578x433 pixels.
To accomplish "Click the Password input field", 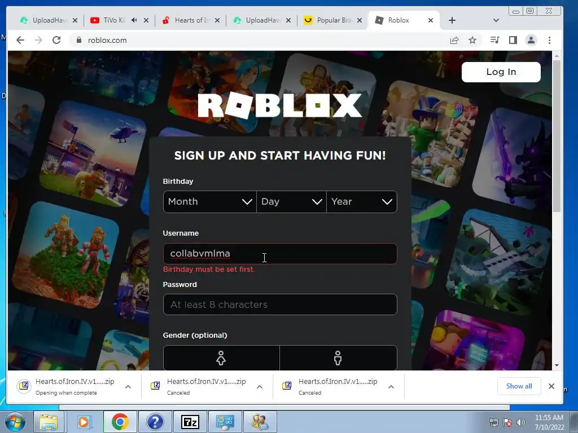I will click(x=280, y=304).
